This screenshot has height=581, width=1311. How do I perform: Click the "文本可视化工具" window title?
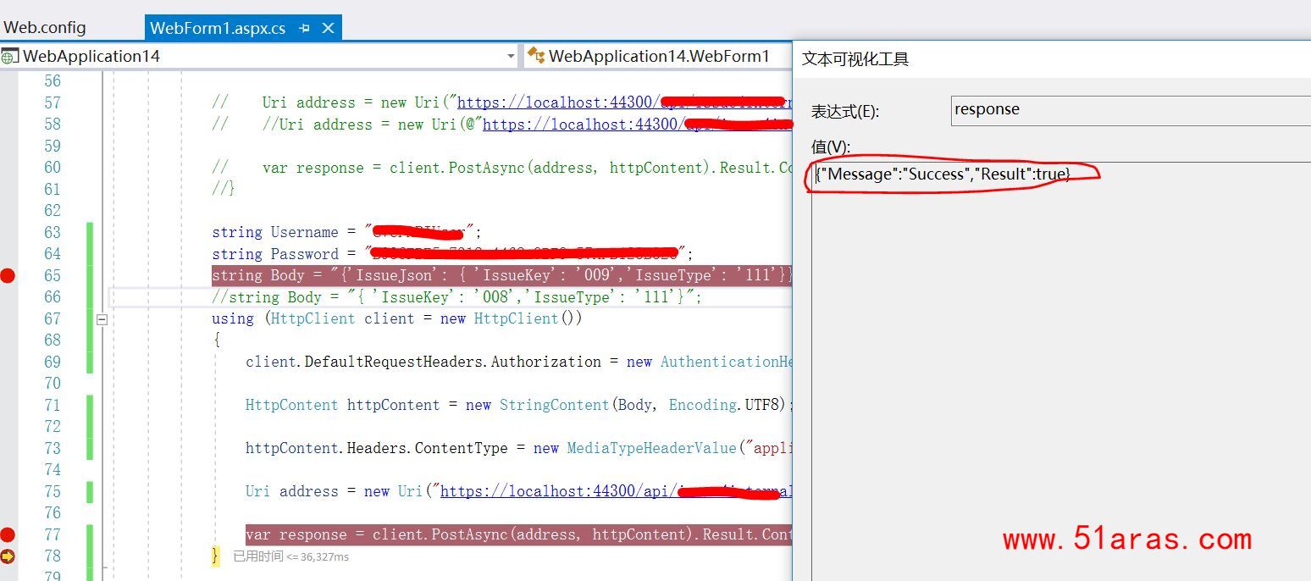point(855,59)
